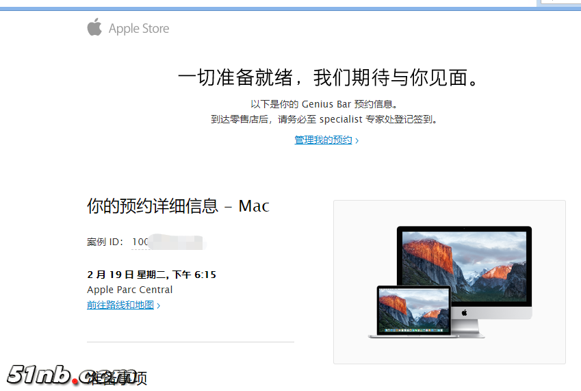This screenshot has height=391, width=581.
Task: Open the 管理我的预约 link
Action: point(323,140)
